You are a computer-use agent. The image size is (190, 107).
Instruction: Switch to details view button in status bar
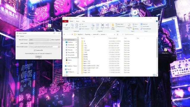[x=154, y=75]
